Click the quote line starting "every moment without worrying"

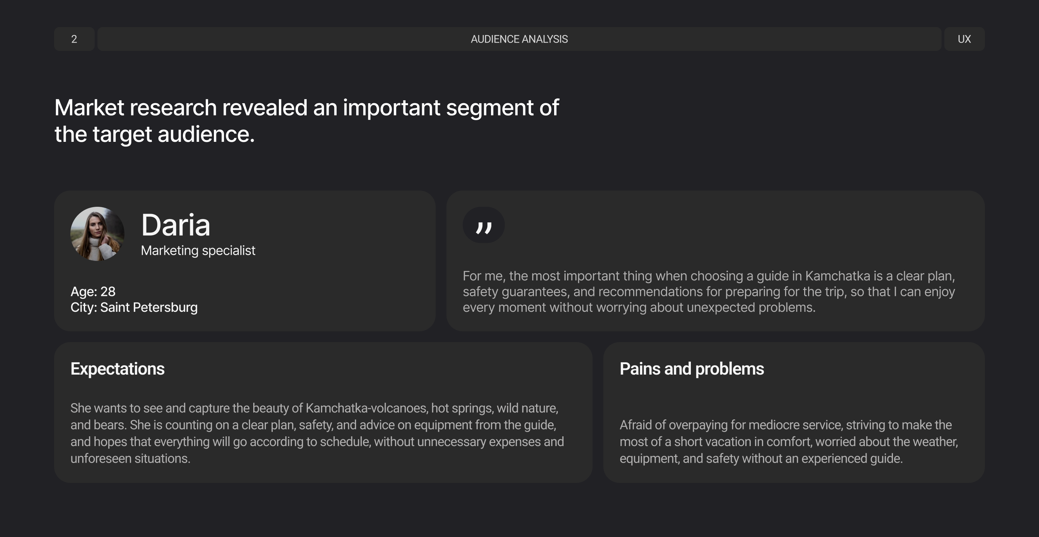pyautogui.click(x=639, y=307)
